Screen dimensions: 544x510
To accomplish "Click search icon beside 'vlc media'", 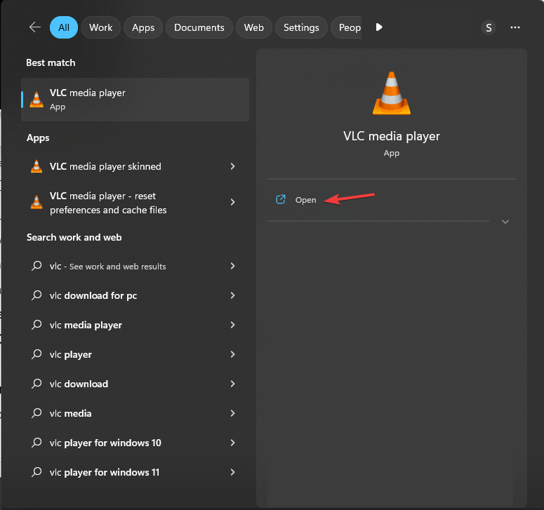I will click(37, 413).
